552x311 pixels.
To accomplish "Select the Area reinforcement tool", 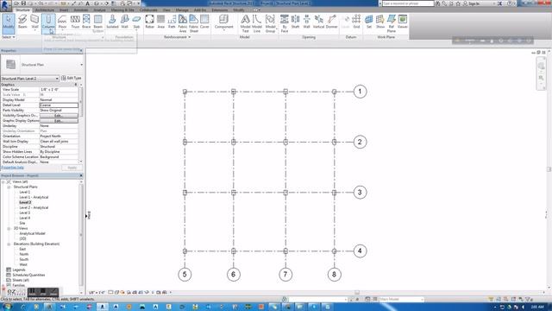I will (161, 22).
